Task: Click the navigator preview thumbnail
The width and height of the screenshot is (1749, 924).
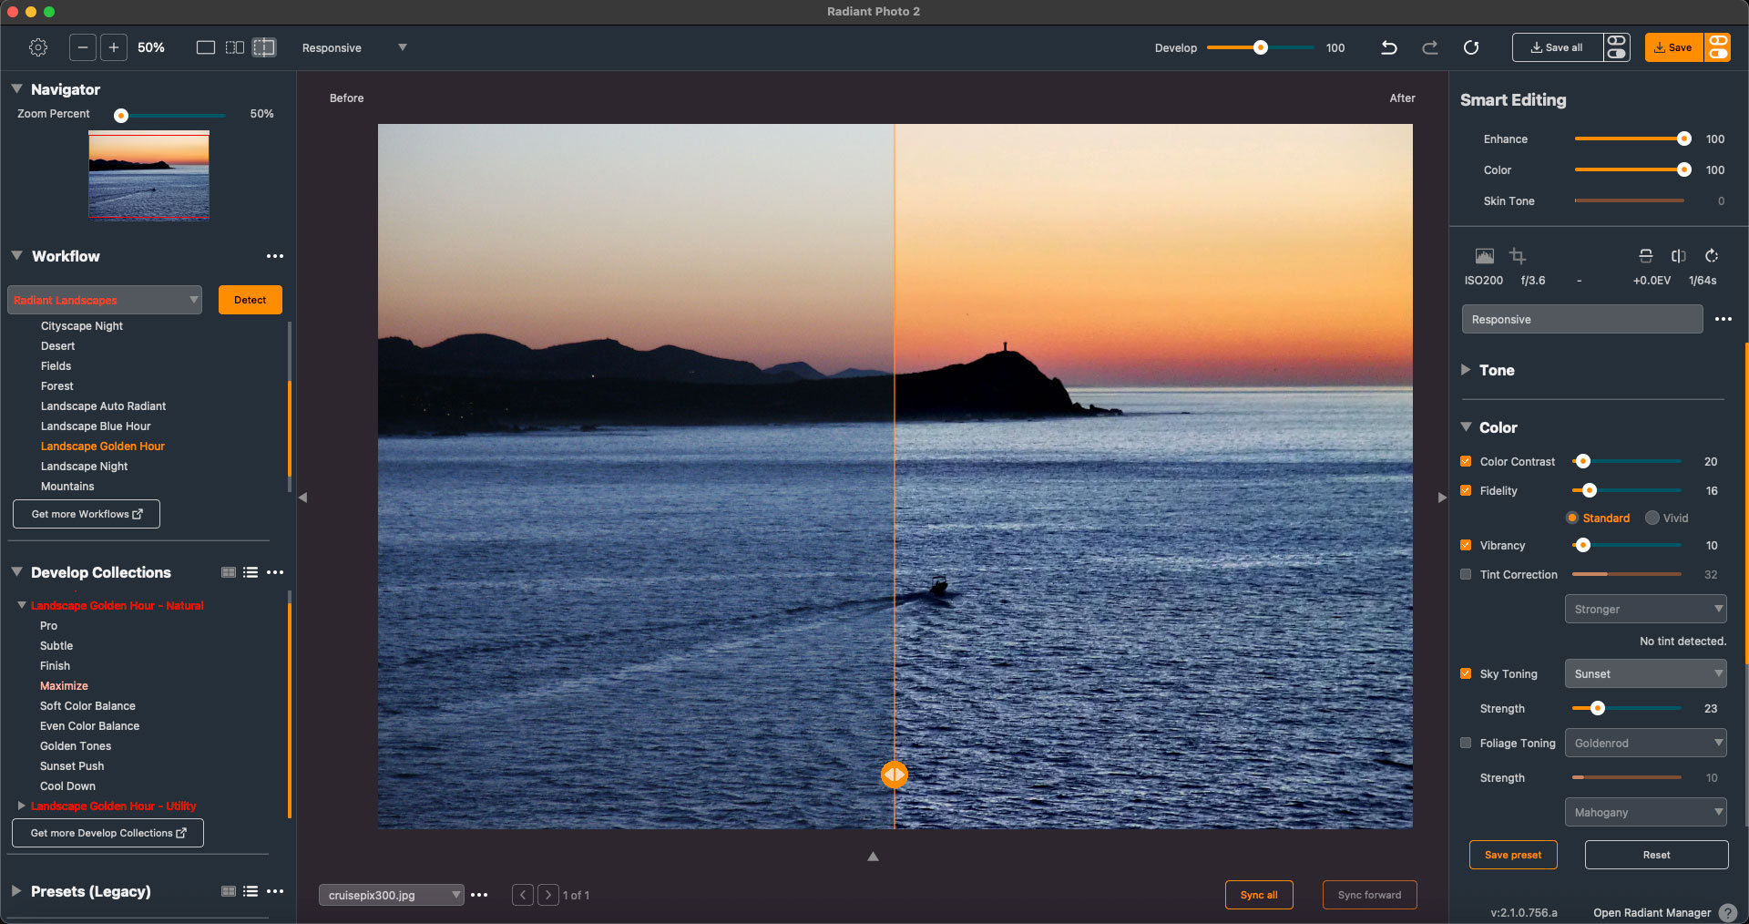Action: (148, 175)
